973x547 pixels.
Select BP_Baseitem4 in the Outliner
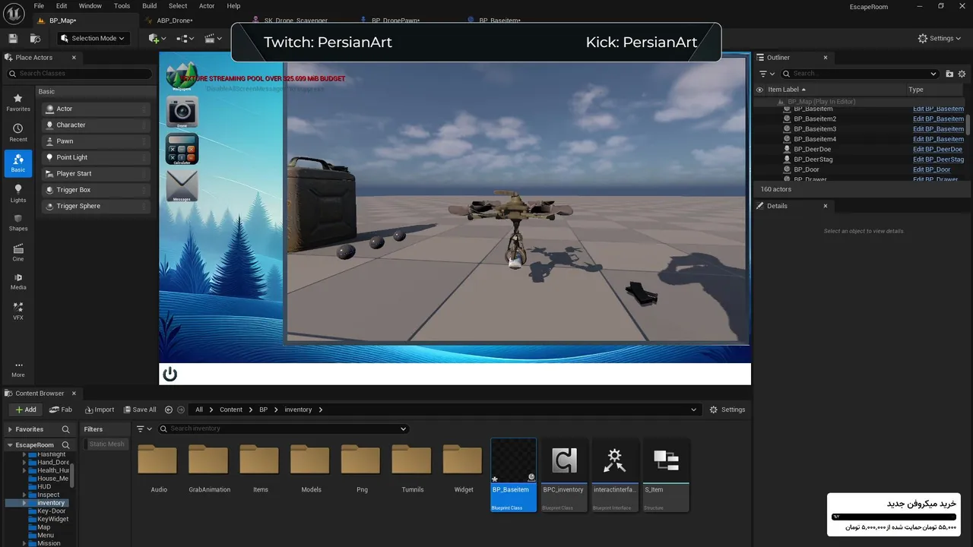[815, 139]
